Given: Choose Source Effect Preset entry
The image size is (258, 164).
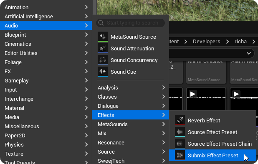Looking at the screenshot, I should 212,132.
